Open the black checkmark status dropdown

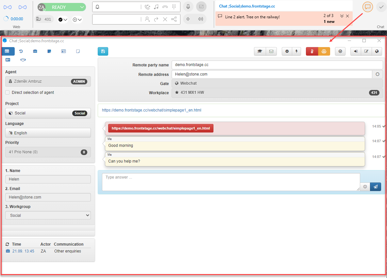pyautogui.click(x=63, y=20)
